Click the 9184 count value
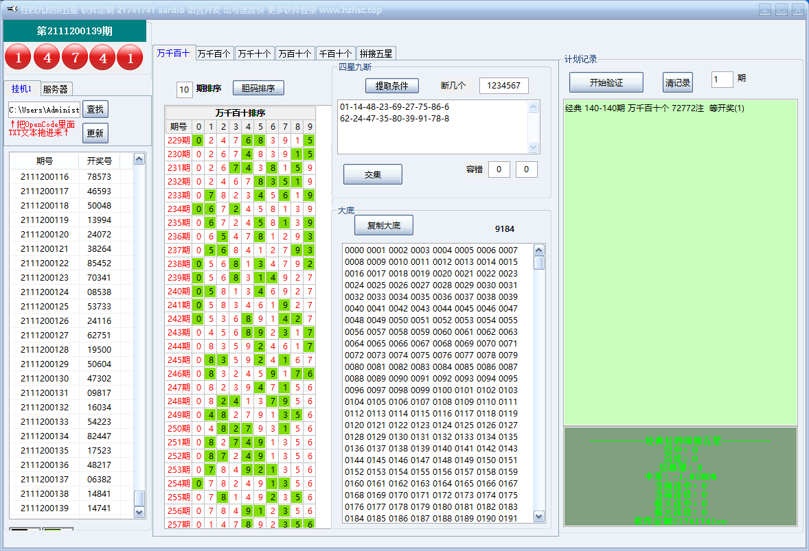This screenshot has width=809, height=551. pyautogui.click(x=505, y=229)
